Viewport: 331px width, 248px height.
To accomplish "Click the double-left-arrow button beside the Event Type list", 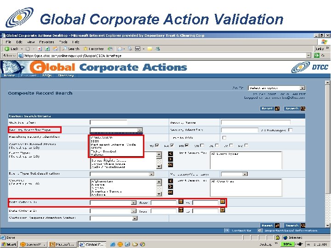I will click(171, 165).
